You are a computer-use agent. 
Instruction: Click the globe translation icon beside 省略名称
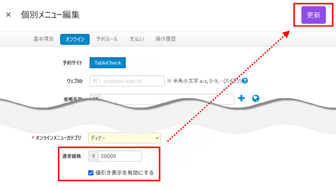point(256,98)
